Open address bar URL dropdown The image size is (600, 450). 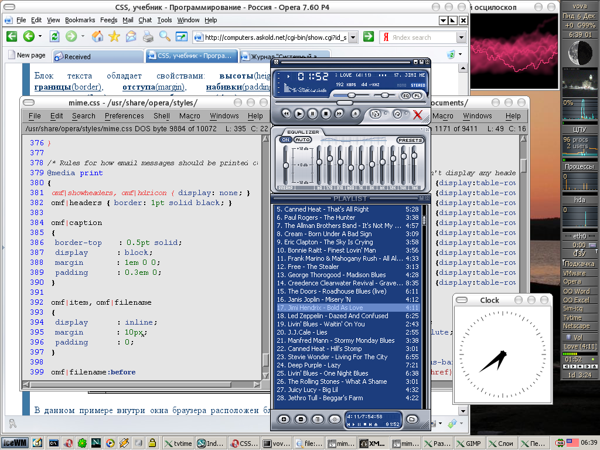(353, 37)
